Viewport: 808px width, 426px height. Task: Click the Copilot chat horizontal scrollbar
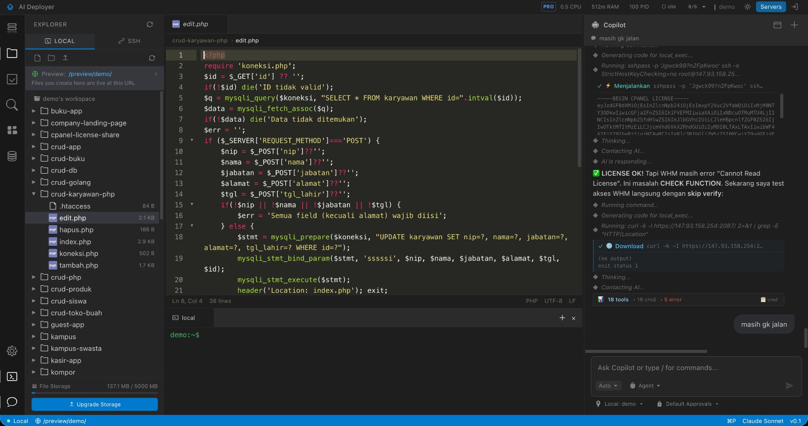coord(646,351)
